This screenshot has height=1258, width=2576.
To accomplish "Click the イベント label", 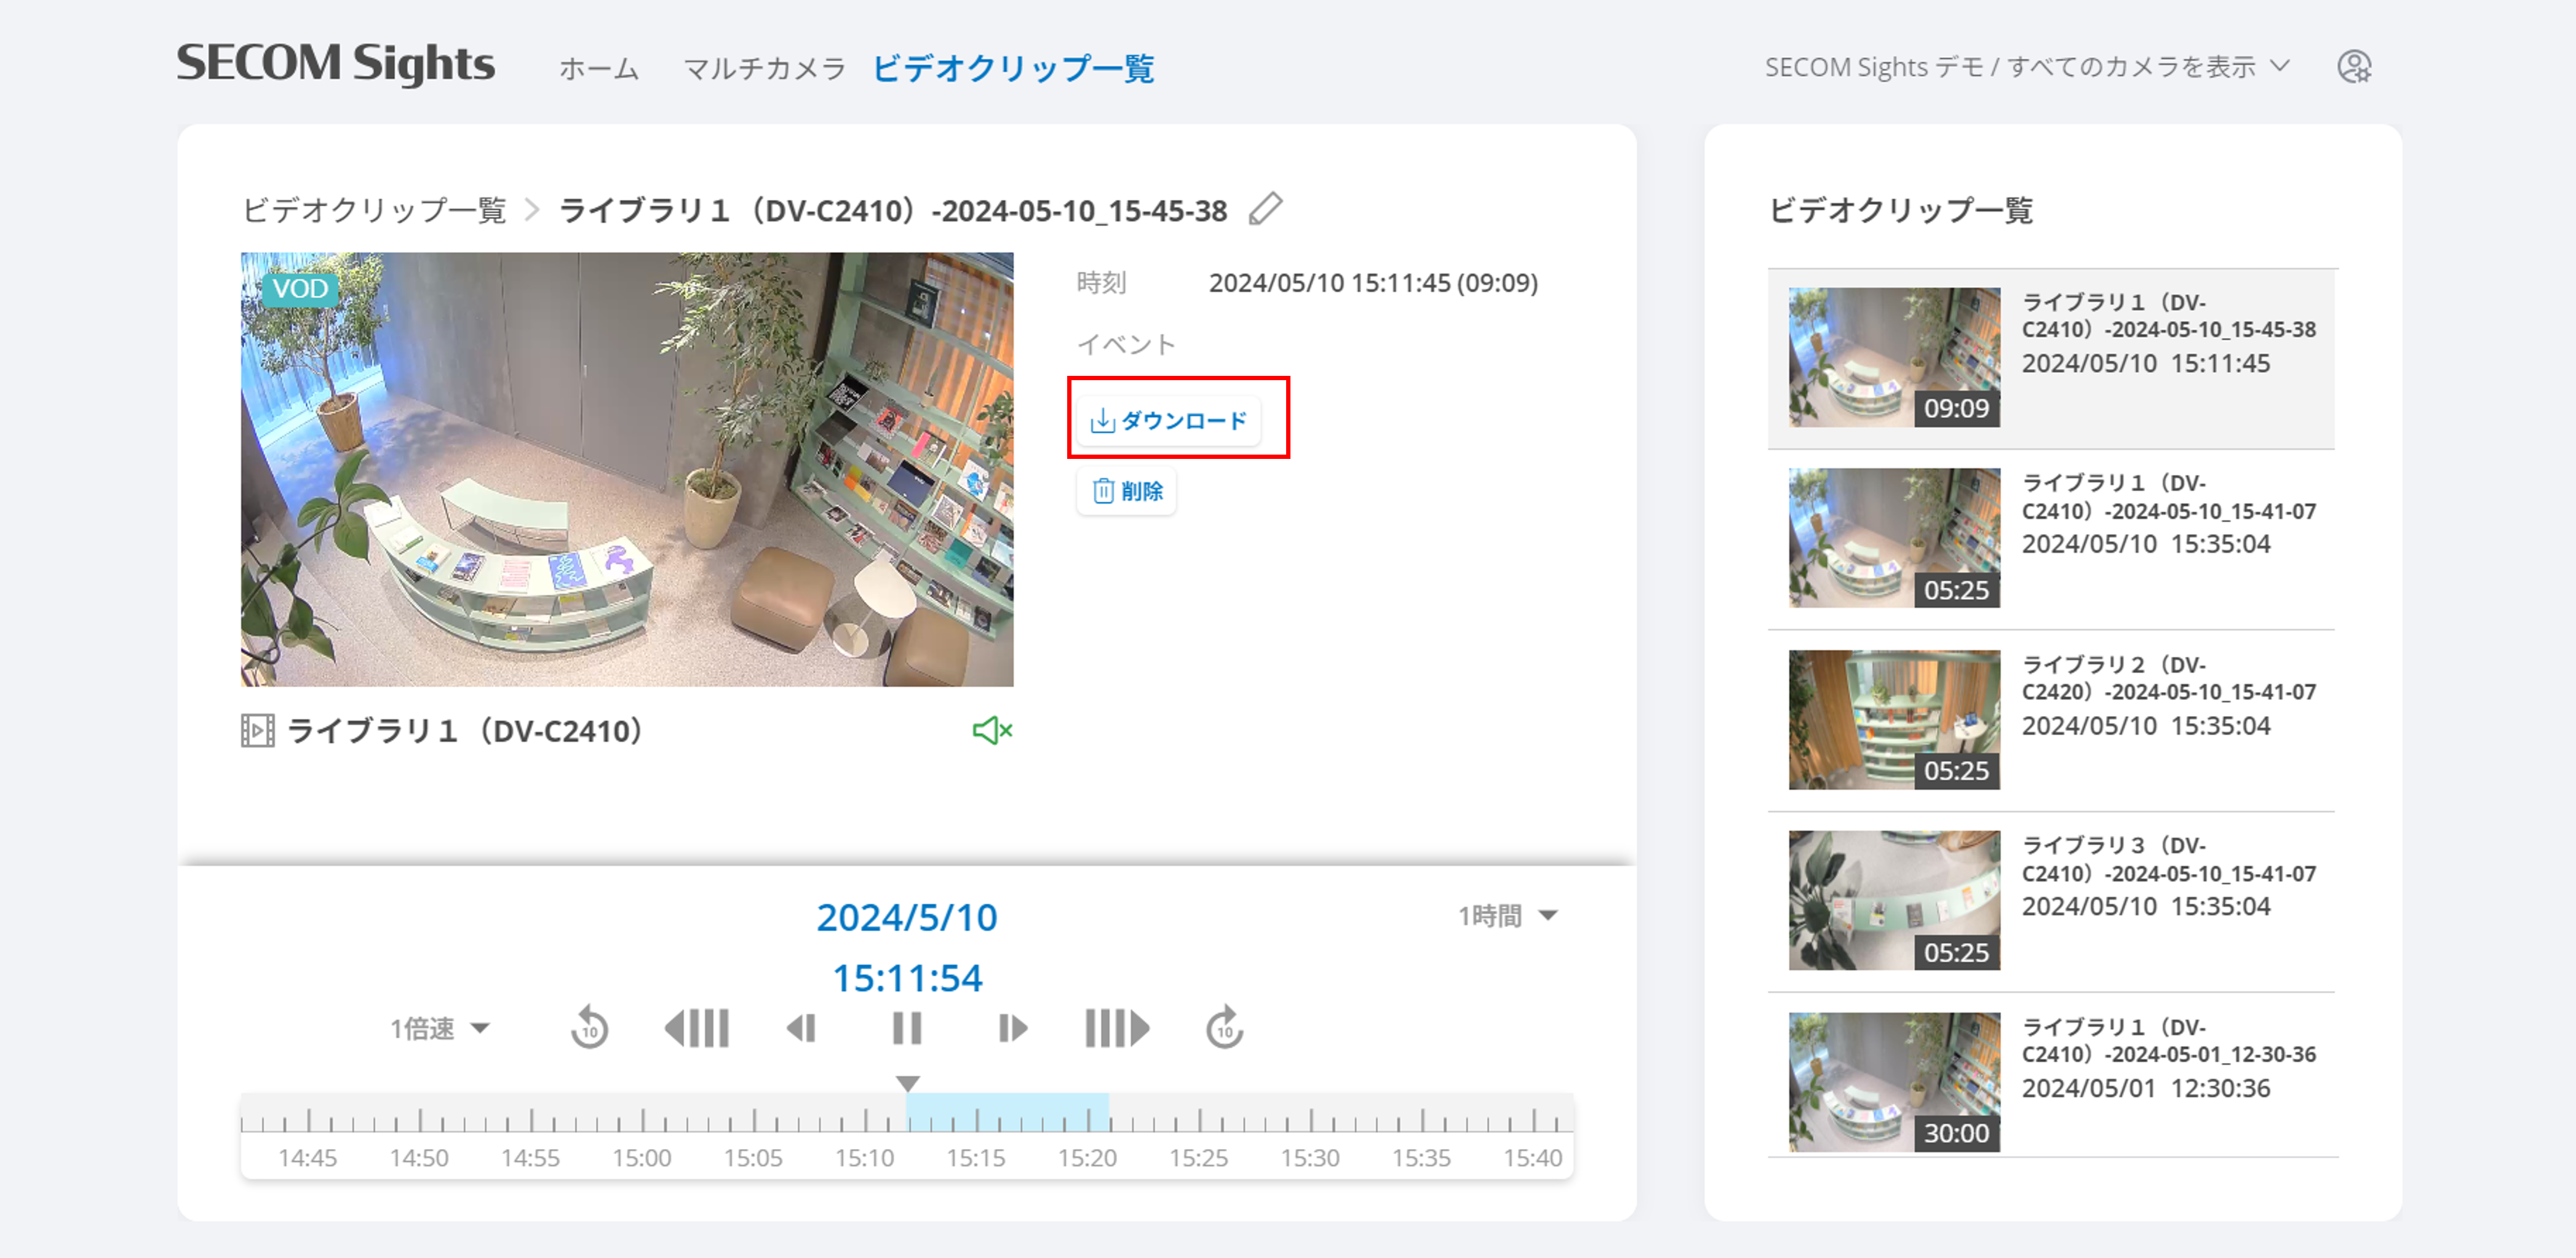I will point(1126,344).
